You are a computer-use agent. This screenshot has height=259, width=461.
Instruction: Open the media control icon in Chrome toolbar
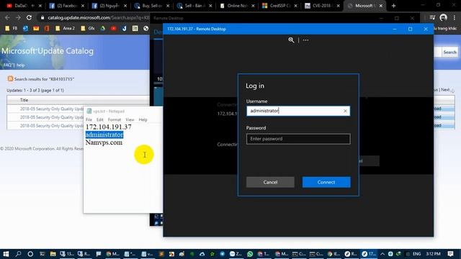pos(432,17)
